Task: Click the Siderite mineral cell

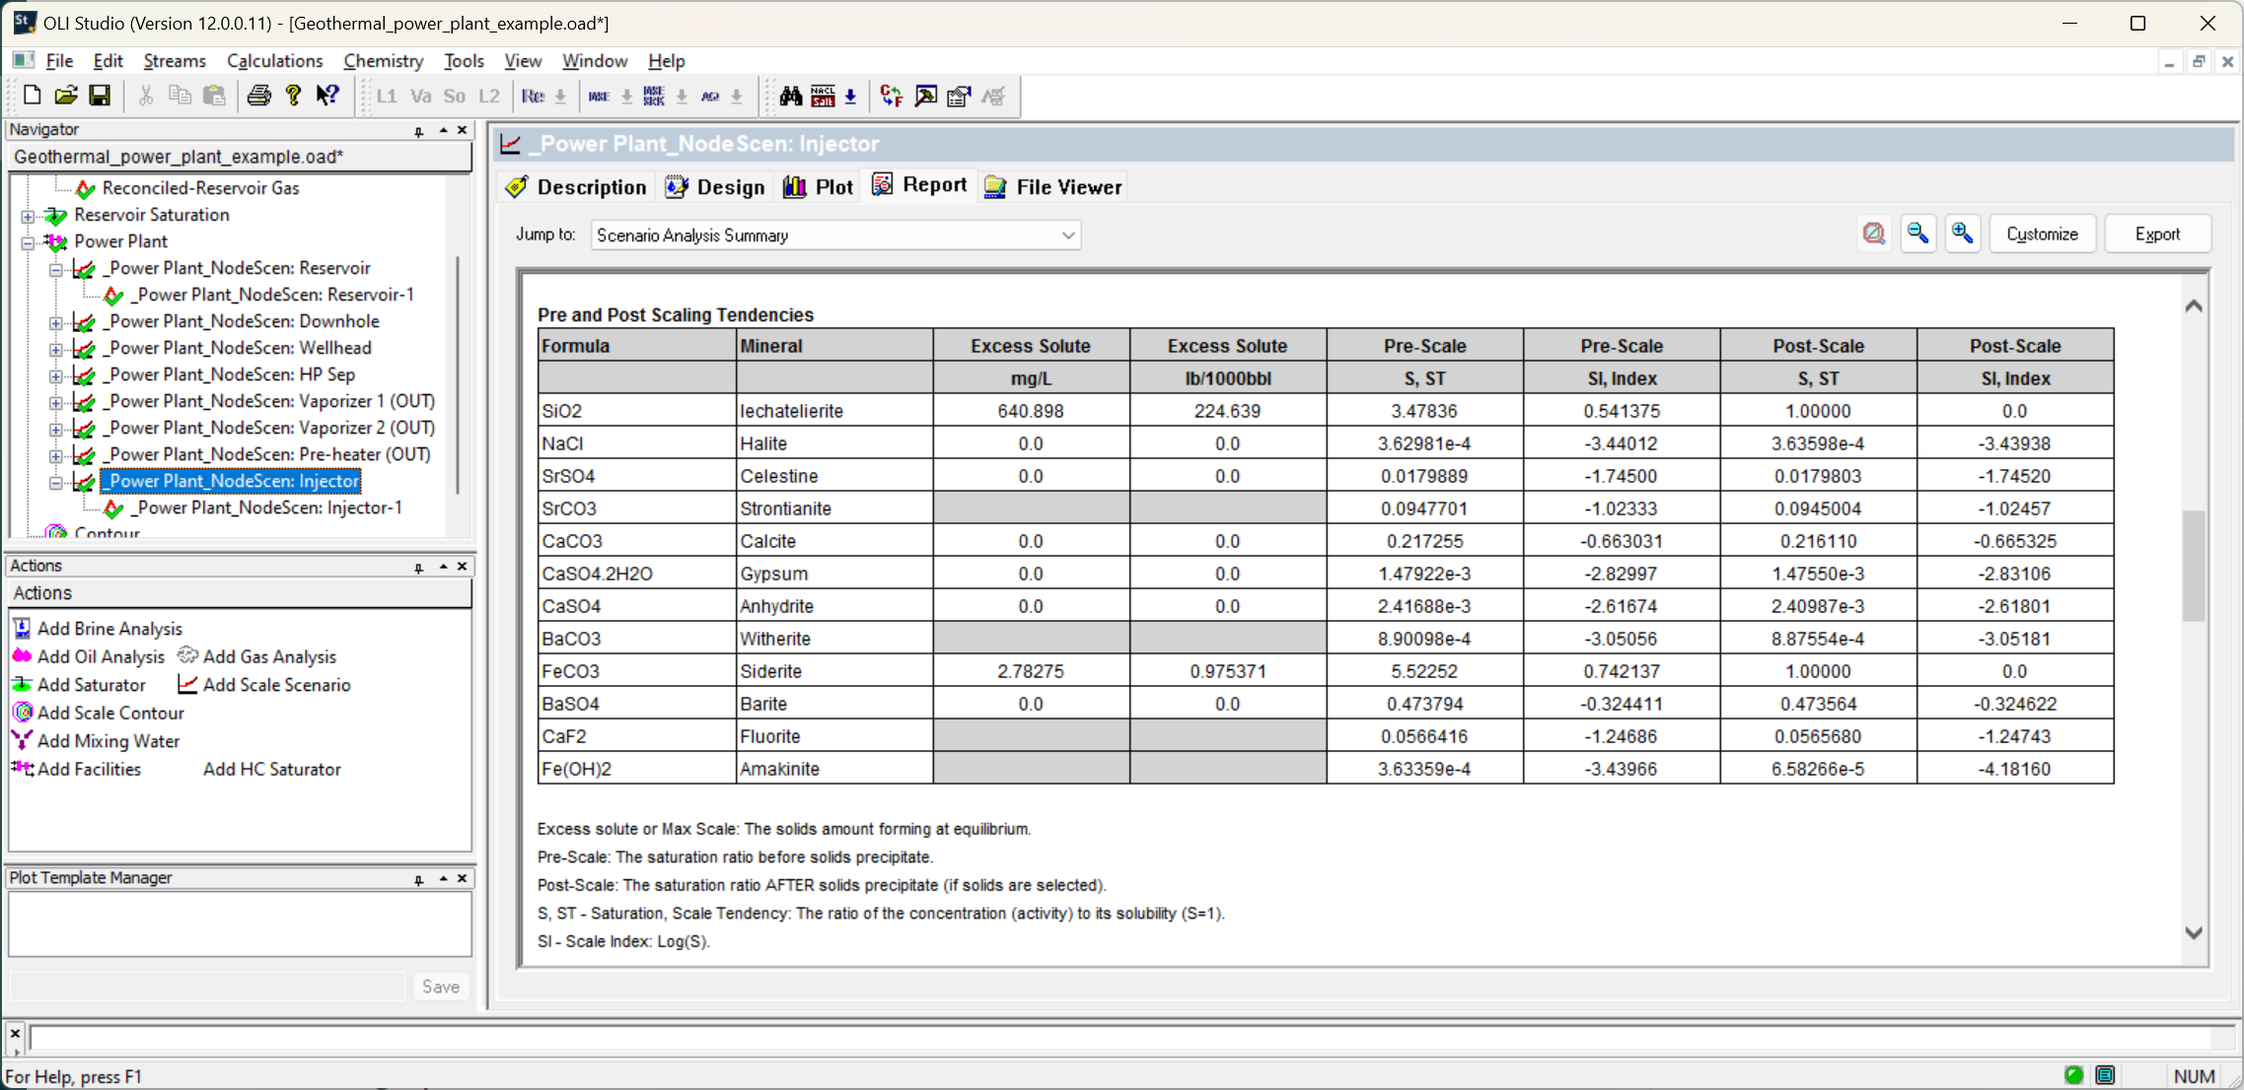Action: pos(833,671)
